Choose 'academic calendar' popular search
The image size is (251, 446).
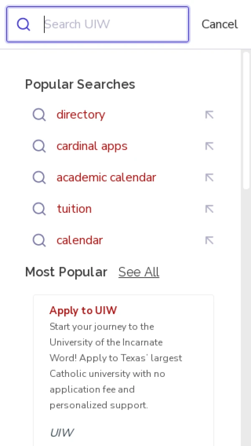click(106, 177)
